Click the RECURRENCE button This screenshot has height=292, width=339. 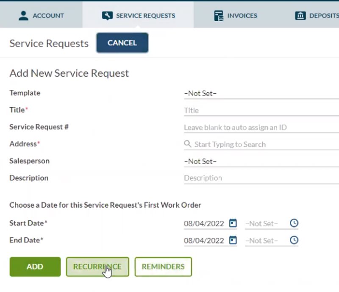point(97,267)
